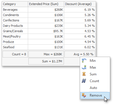Click the Avg = 5.50 % total cell

point(80,54)
